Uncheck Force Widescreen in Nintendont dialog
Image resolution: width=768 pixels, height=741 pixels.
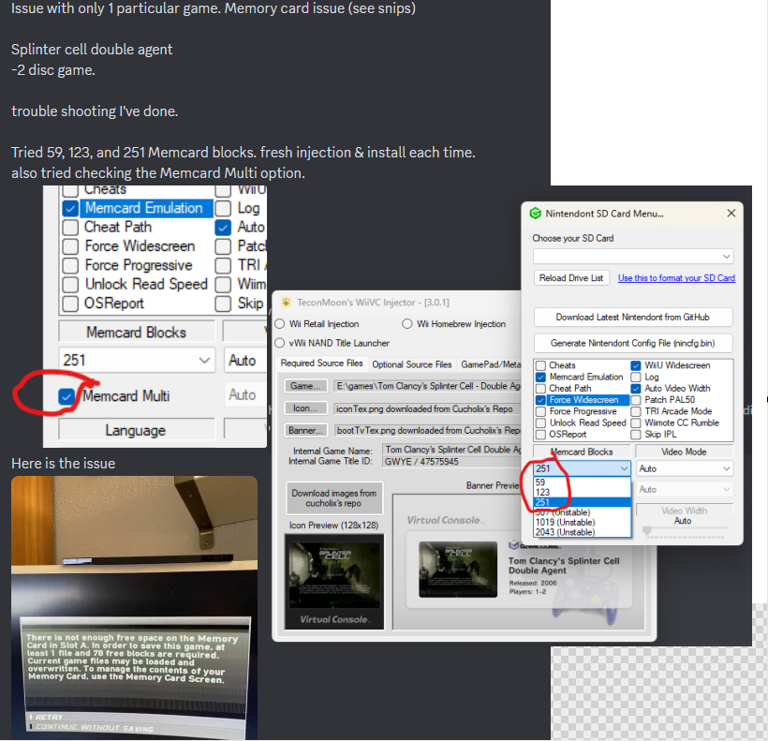tap(540, 400)
